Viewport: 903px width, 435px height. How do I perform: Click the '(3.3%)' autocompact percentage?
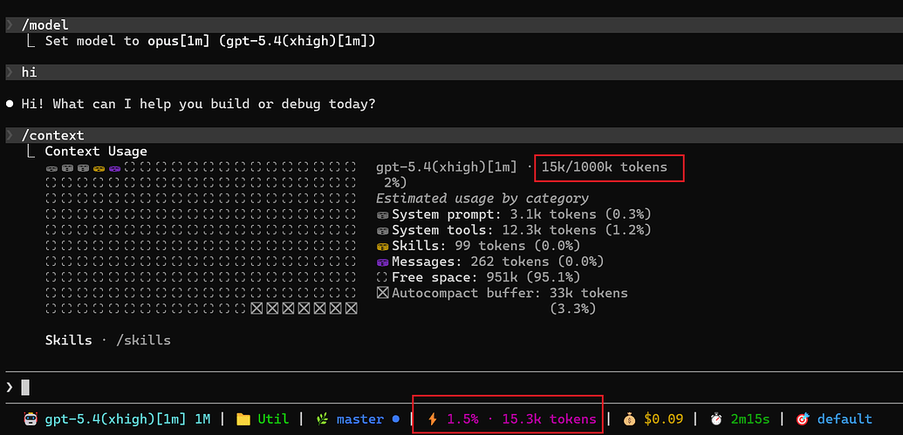click(x=572, y=309)
